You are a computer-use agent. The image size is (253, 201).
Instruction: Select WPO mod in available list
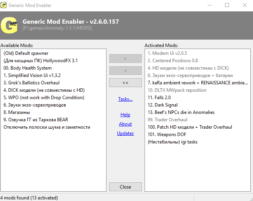[x=44, y=98]
